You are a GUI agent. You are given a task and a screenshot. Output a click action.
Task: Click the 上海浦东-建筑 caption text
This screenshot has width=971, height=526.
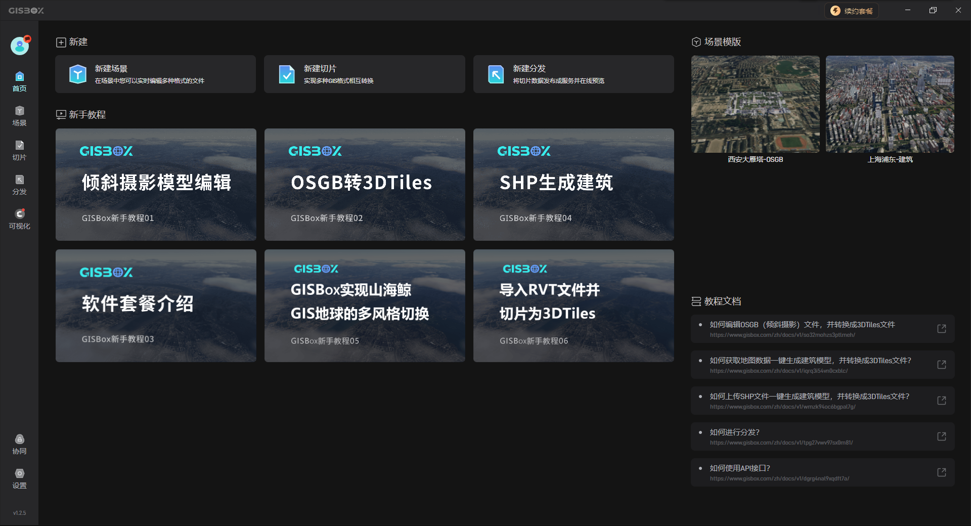click(890, 159)
